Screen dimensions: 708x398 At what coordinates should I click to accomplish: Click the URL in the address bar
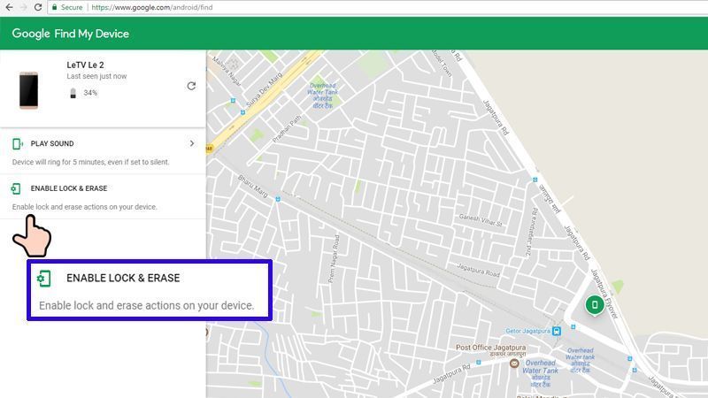(151, 7)
